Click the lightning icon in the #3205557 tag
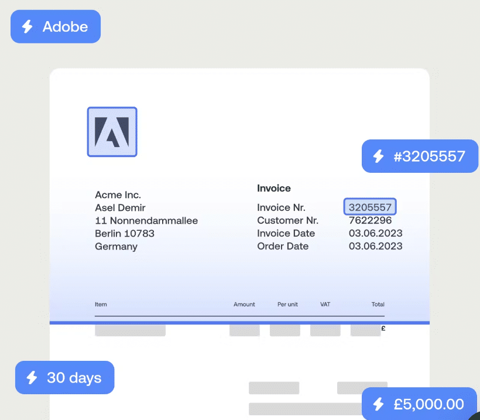 click(x=379, y=156)
